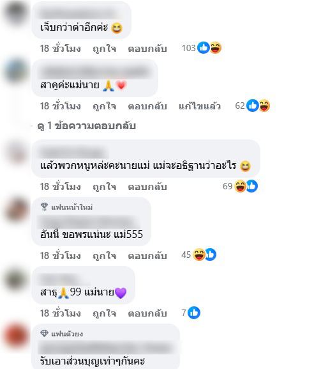This screenshot has width=321, height=369.
Task: Click the blue thumbs-up next to count 7
Action: (194, 313)
